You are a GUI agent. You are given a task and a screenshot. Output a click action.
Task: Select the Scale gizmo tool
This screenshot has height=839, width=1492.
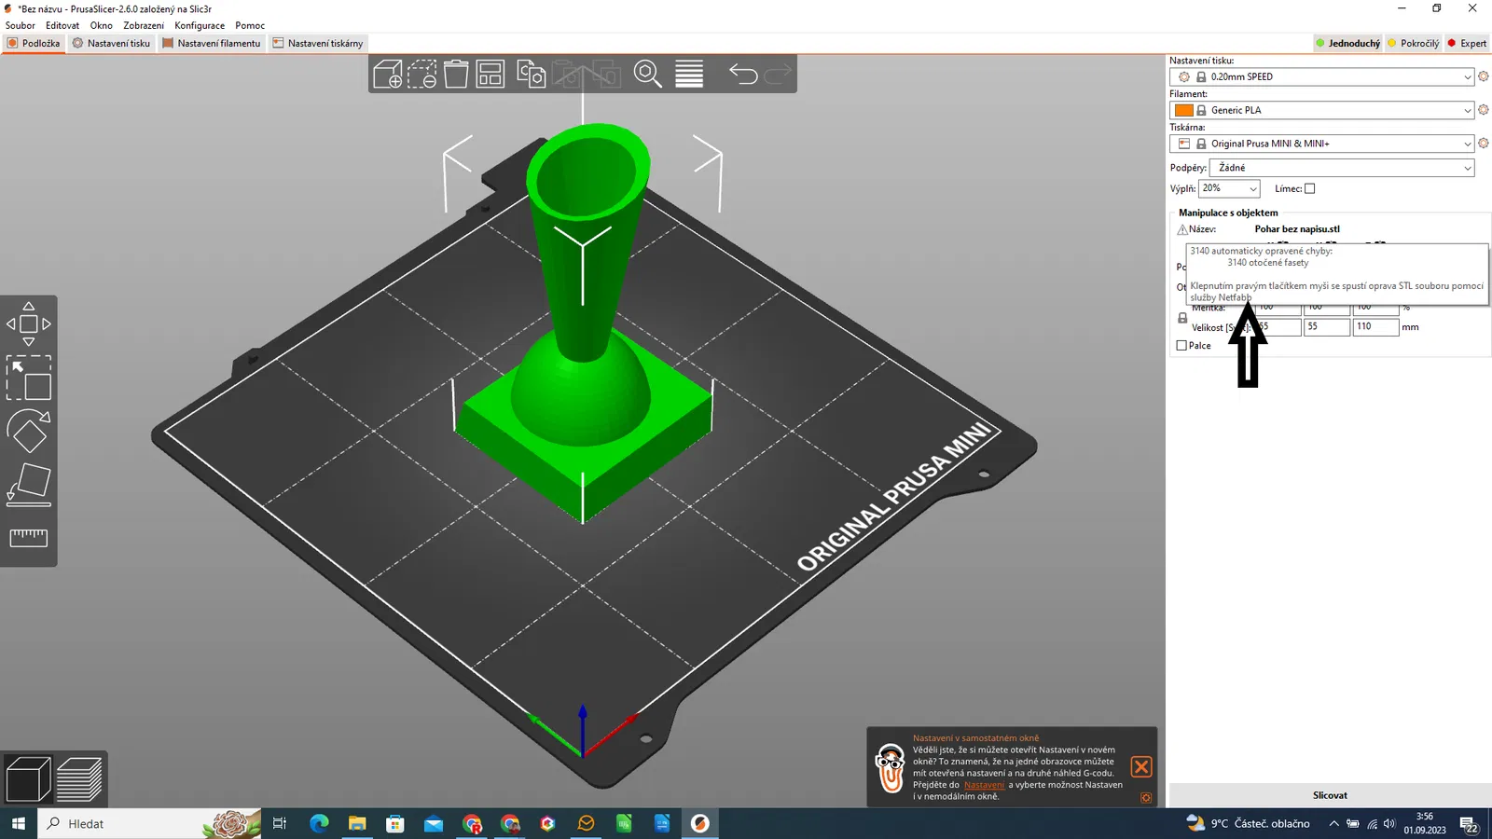point(29,378)
